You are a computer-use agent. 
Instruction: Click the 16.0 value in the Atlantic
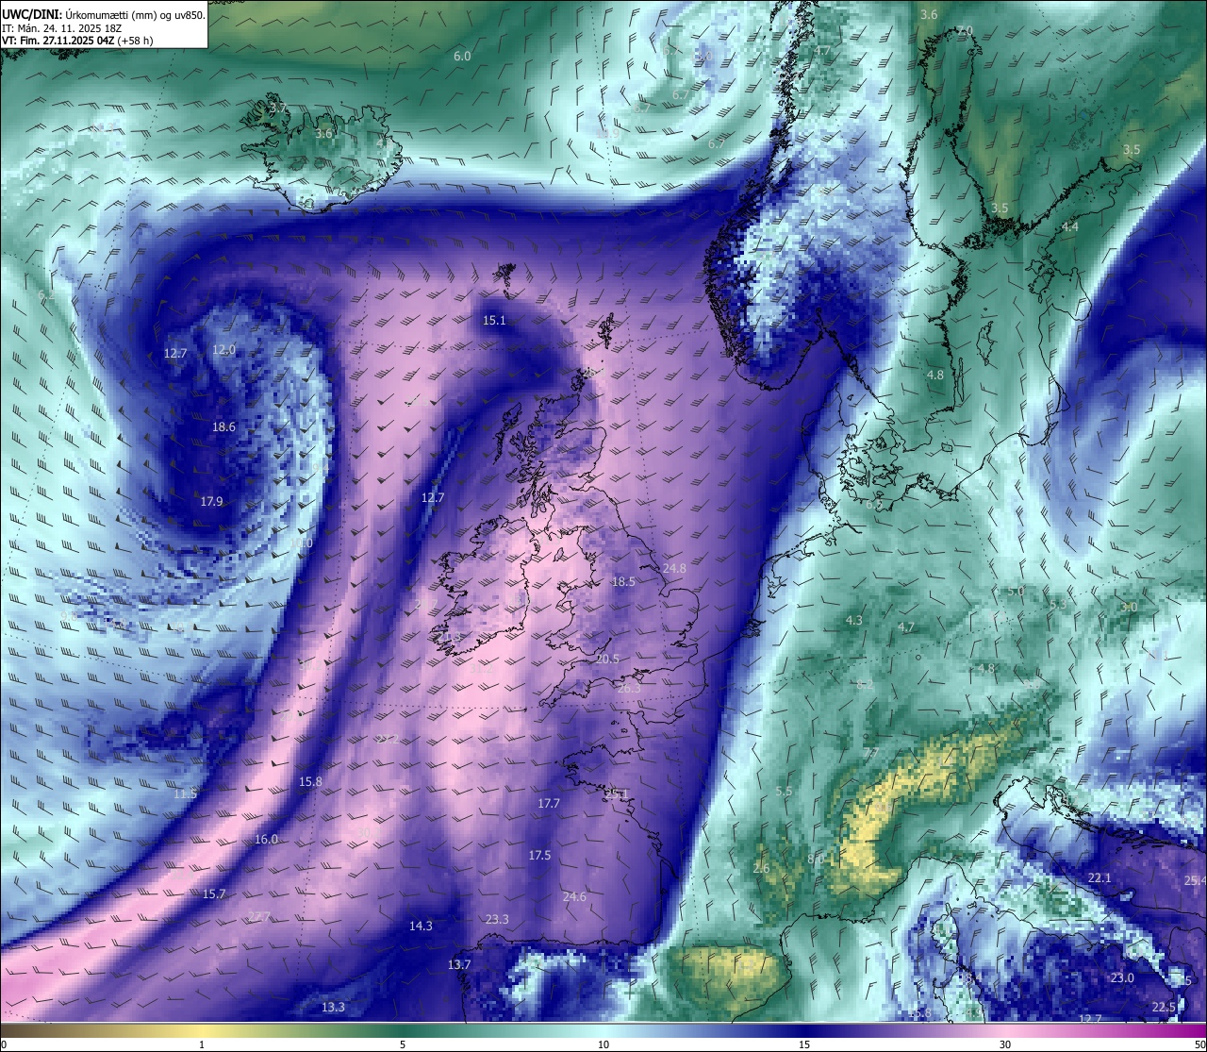point(266,840)
